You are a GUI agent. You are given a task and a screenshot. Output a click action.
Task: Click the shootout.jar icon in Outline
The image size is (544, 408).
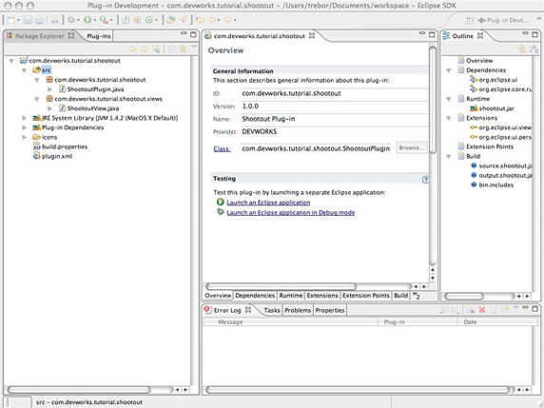pos(474,108)
